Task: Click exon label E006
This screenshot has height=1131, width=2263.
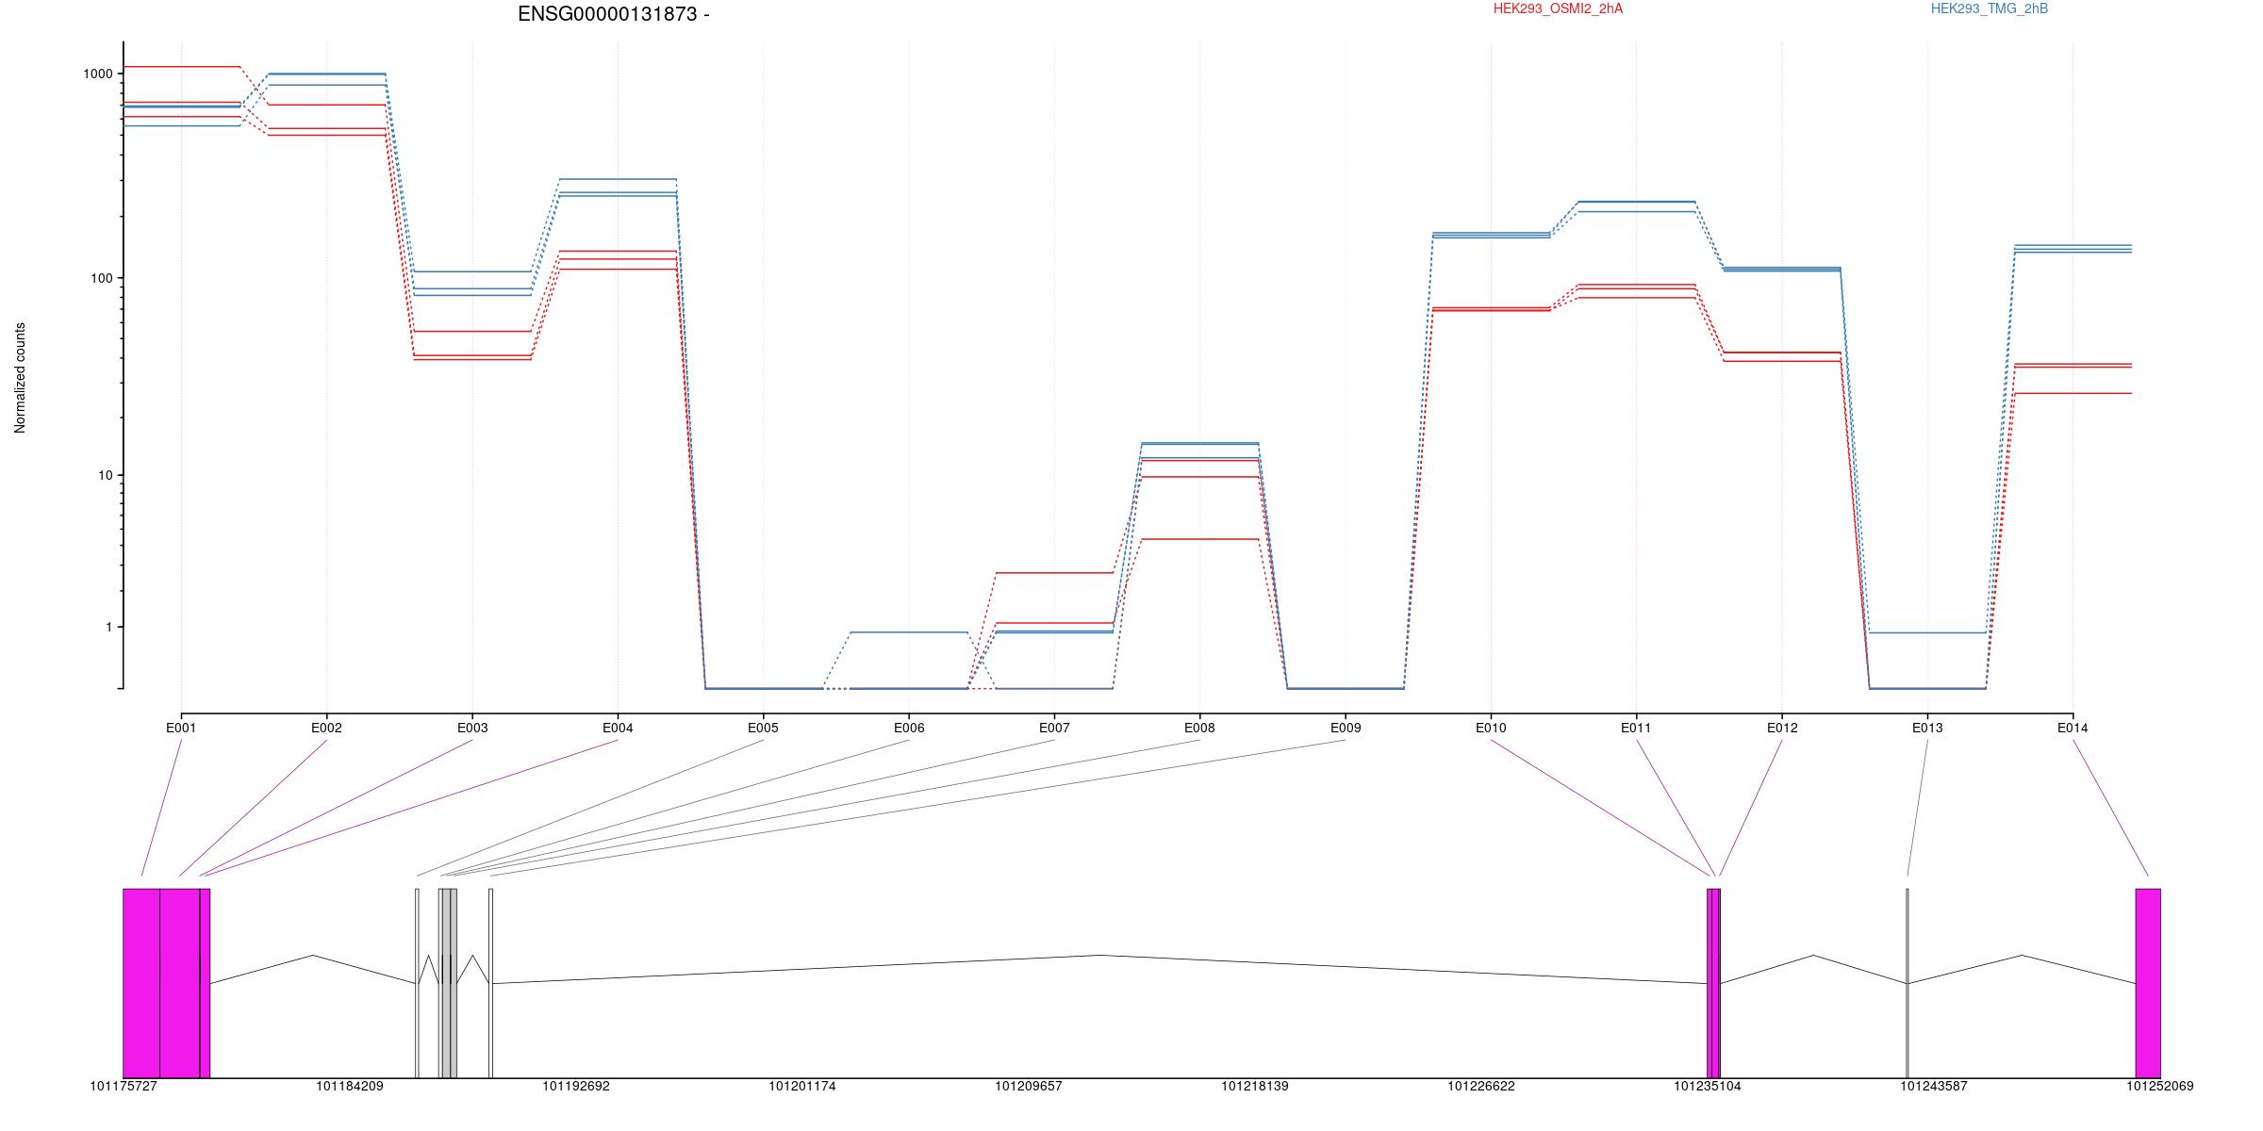Action: (x=909, y=728)
